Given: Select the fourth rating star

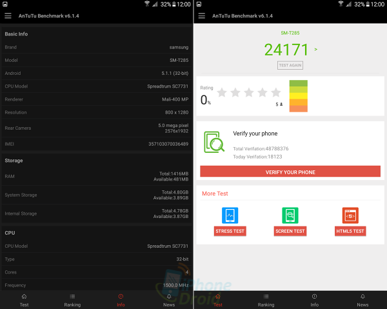Looking at the screenshot, I should [263, 92].
